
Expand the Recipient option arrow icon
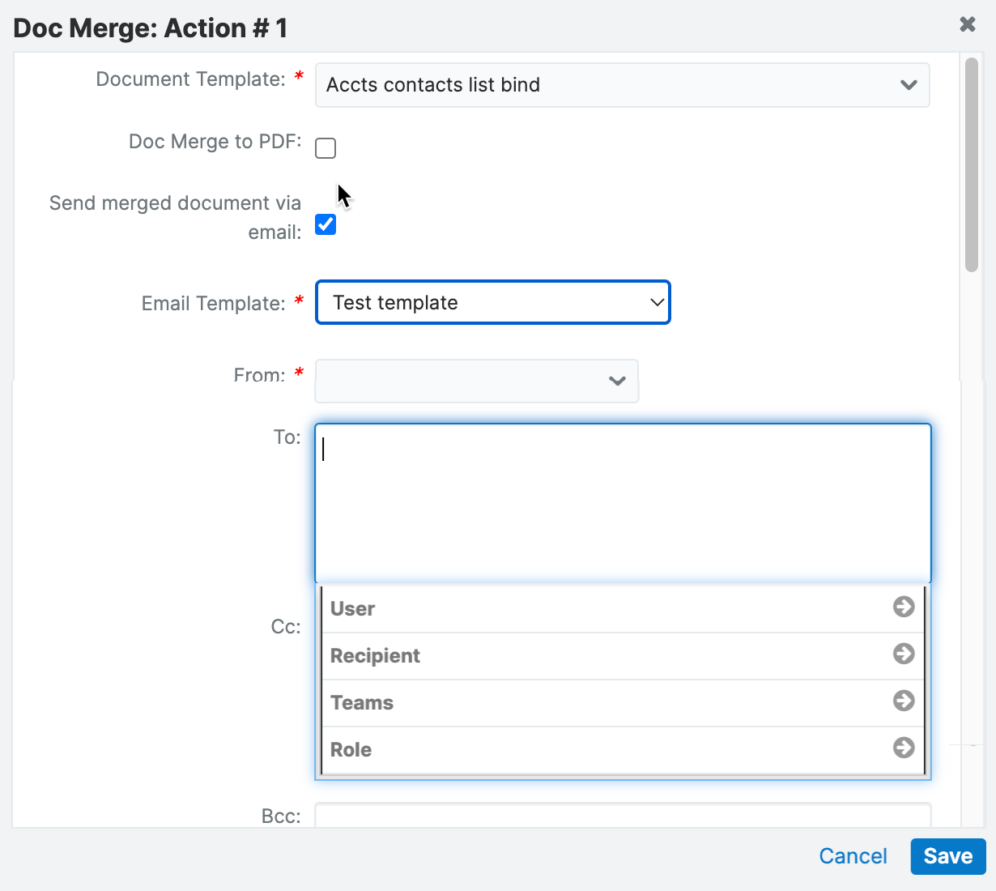point(903,654)
